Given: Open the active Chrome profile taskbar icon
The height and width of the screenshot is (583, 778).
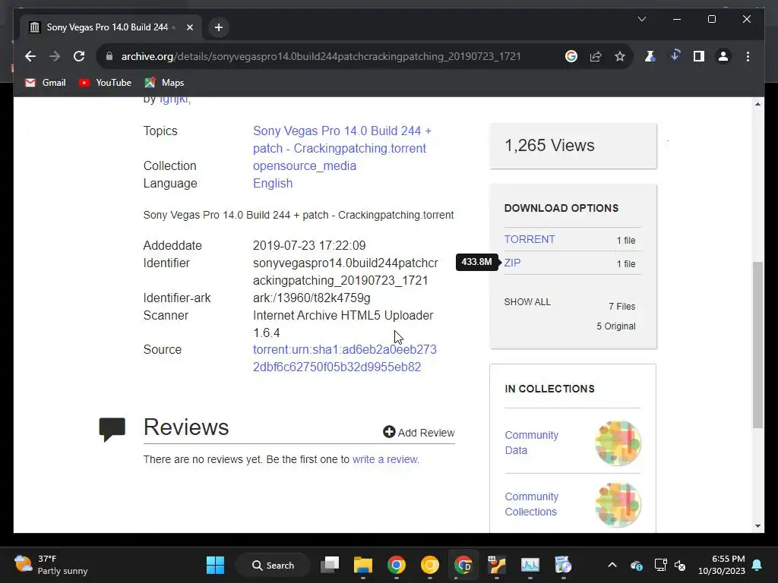Looking at the screenshot, I should coord(463,565).
